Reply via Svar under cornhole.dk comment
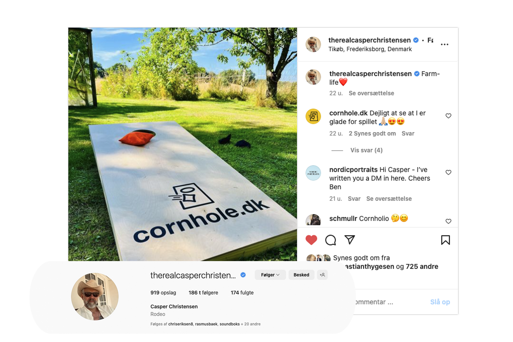This screenshot has width=513, height=342. coord(408,134)
